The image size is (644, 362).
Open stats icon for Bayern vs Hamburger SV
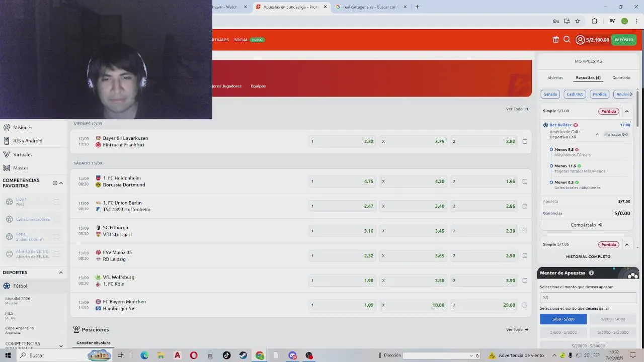[525, 305]
